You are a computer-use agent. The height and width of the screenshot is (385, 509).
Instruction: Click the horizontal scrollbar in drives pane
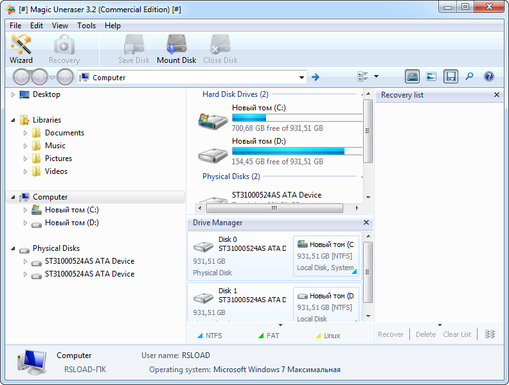tap(274, 208)
